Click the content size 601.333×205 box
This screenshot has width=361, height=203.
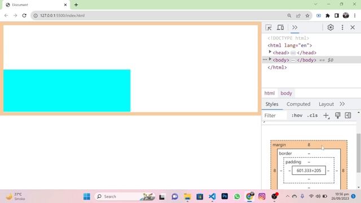pos(309,170)
